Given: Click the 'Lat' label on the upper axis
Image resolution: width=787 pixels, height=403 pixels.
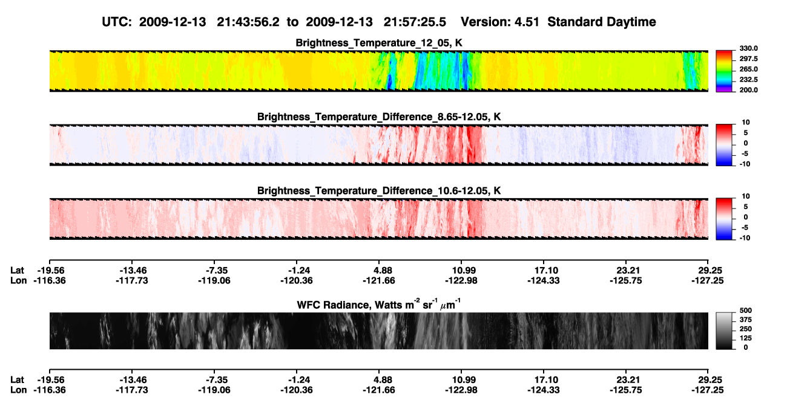Looking at the screenshot, I should (x=18, y=270).
